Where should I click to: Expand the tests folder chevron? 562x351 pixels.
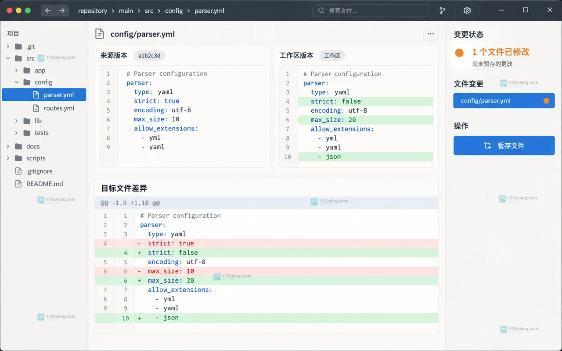(x=16, y=133)
